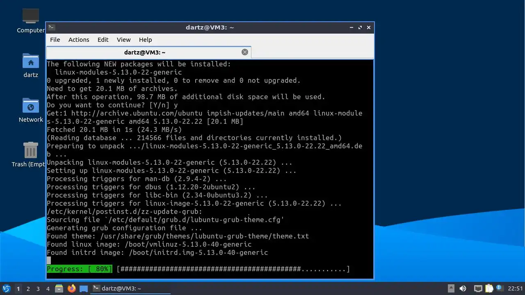
Task: Open the File menu in terminal
Action: coord(55,40)
